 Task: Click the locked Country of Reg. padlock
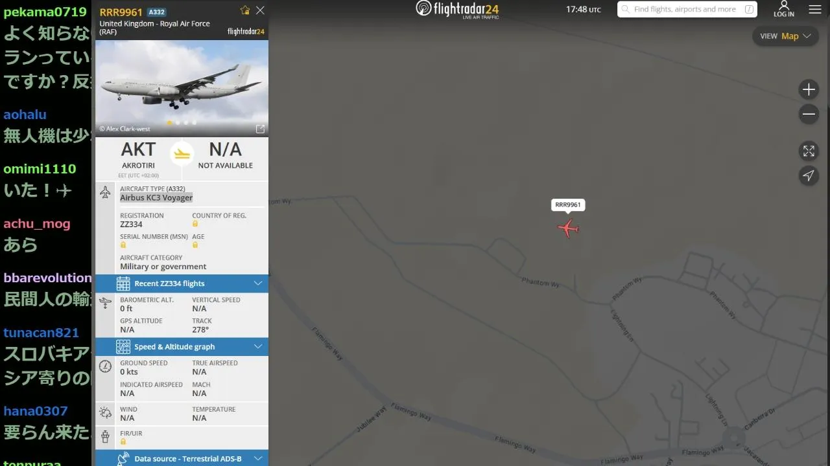pyautogui.click(x=195, y=224)
